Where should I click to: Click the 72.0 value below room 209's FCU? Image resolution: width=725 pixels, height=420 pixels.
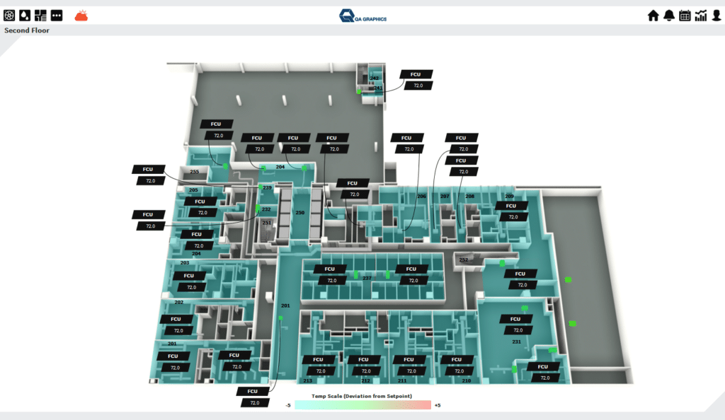[514, 217]
